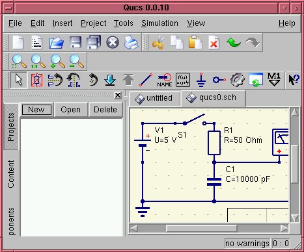Toggle the select arrow tool
304x252 pixels.
(19, 80)
